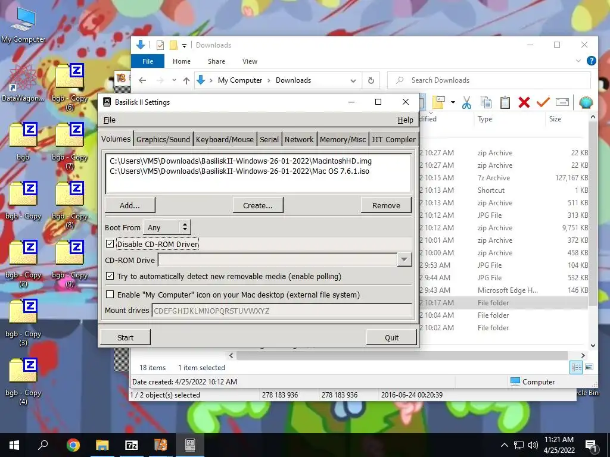Screen dimensions: 610x457
Task: Go up one folder level in Explorer
Action: coord(186,80)
